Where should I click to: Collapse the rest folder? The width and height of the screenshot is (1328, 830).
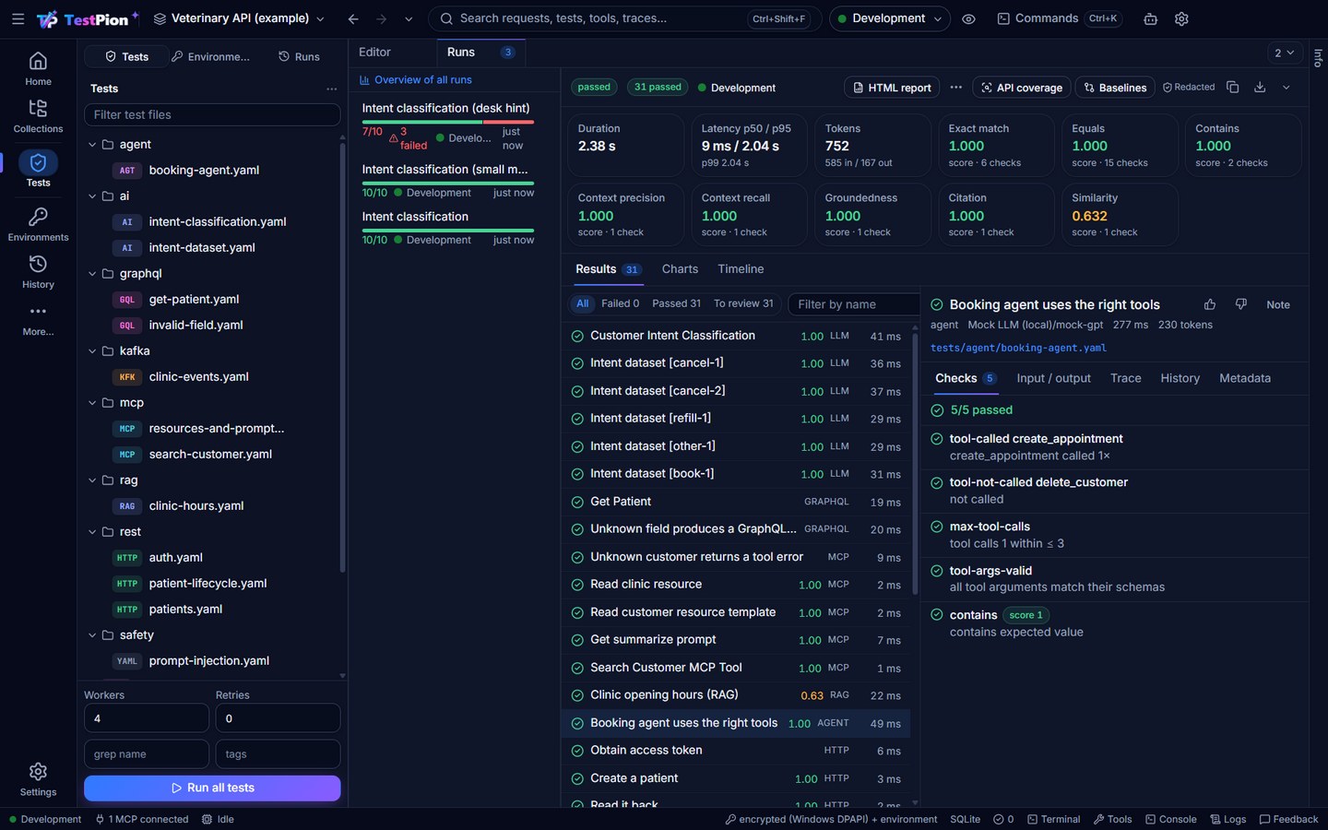tap(92, 532)
